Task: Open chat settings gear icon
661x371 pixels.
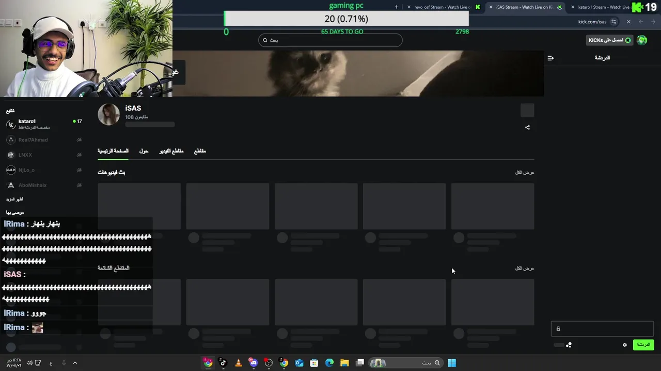Action: pos(624,345)
